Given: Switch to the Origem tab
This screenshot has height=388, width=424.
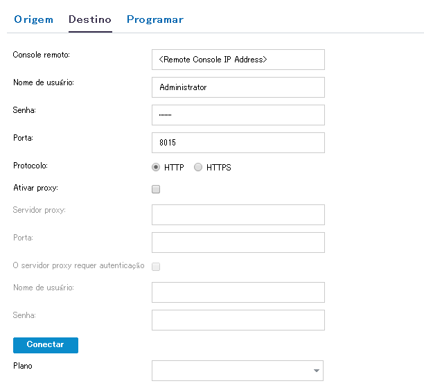Looking at the screenshot, I should pyautogui.click(x=33, y=19).
